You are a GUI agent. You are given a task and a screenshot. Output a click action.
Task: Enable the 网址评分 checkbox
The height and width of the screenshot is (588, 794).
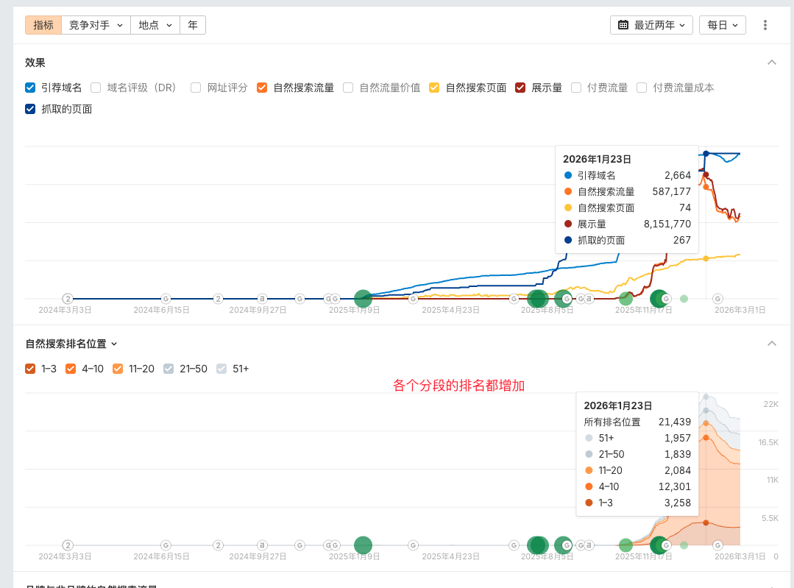coord(196,88)
